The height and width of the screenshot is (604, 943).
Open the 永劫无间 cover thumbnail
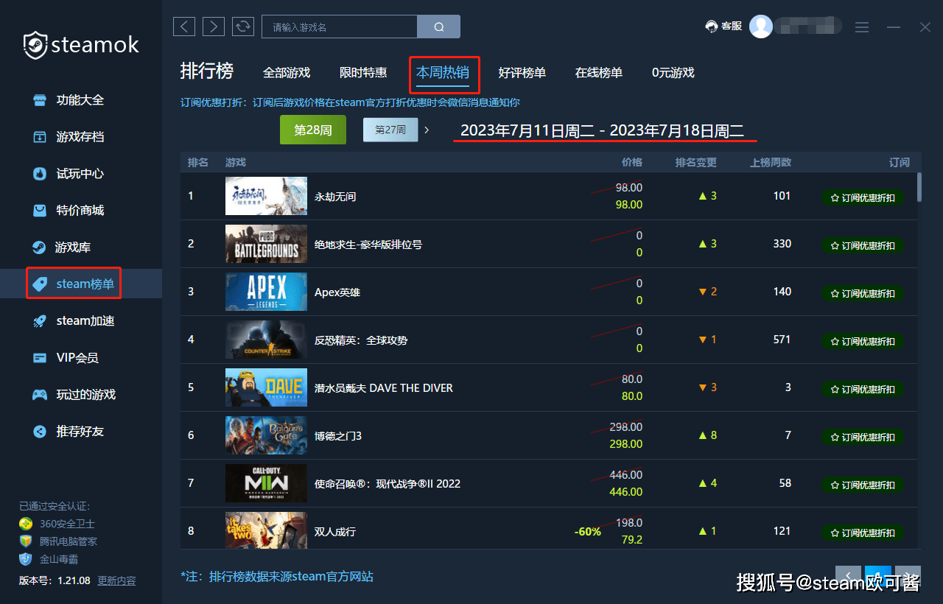[x=266, y=196]
